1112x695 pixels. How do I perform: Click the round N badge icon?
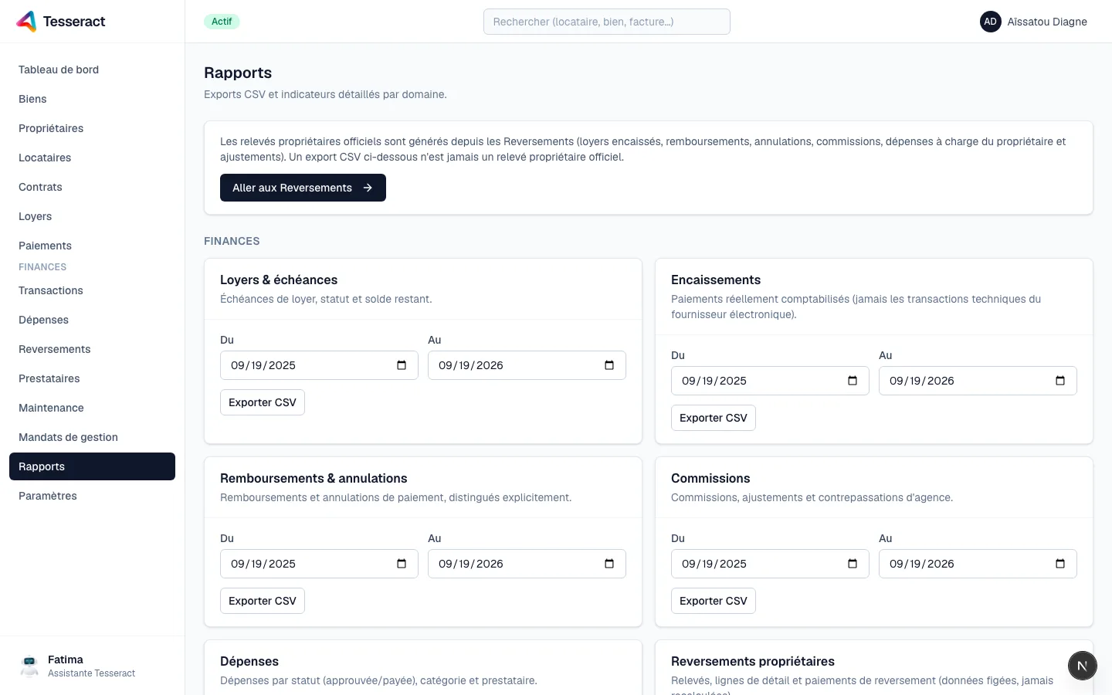1082,666
